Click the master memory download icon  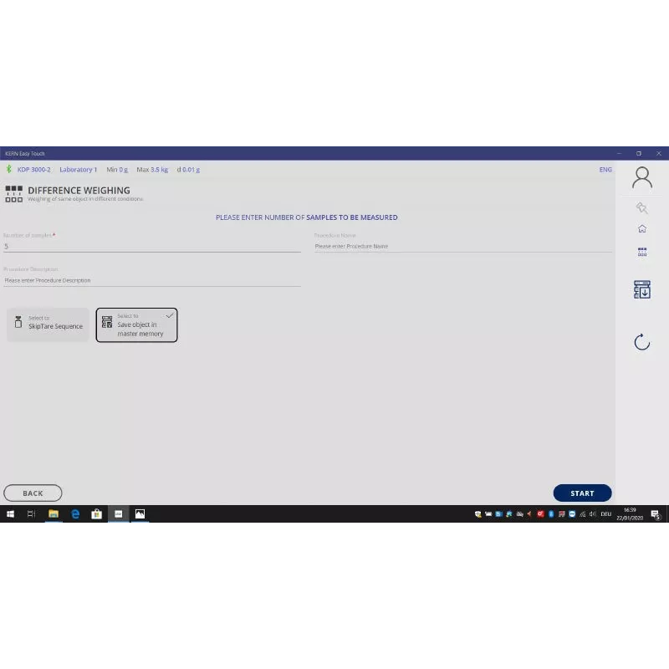click(x=641, y=289)
